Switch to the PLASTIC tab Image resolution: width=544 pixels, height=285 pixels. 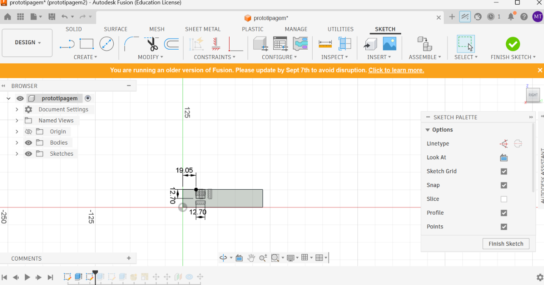(x=253, y=29)
